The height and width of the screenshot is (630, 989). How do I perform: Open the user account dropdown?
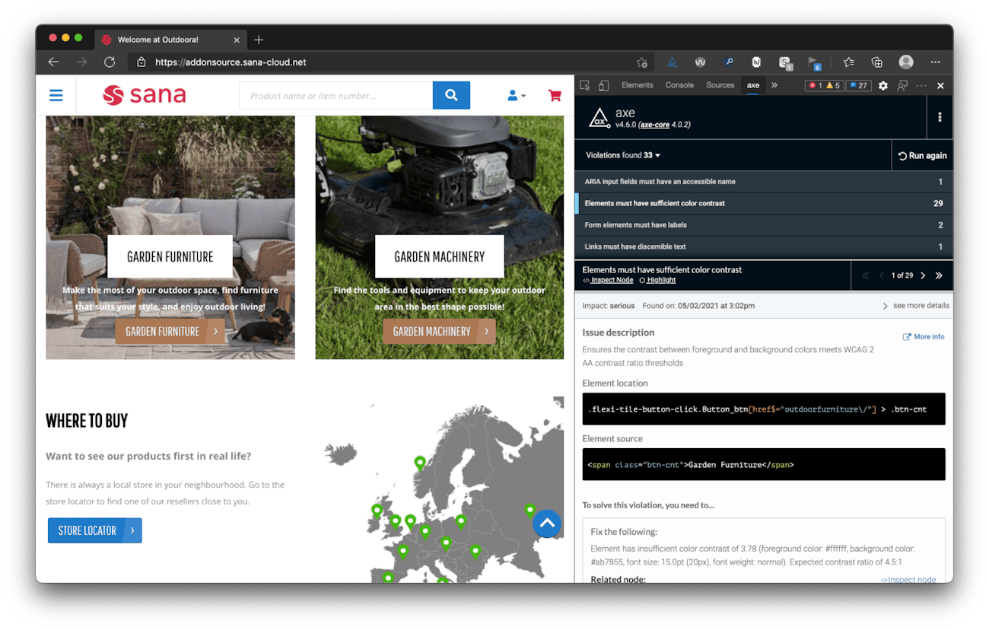point(517,96)
